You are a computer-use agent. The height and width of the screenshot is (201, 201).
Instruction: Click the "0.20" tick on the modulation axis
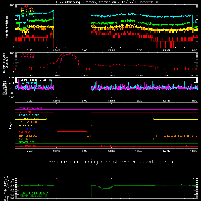[x=12, y=78]
